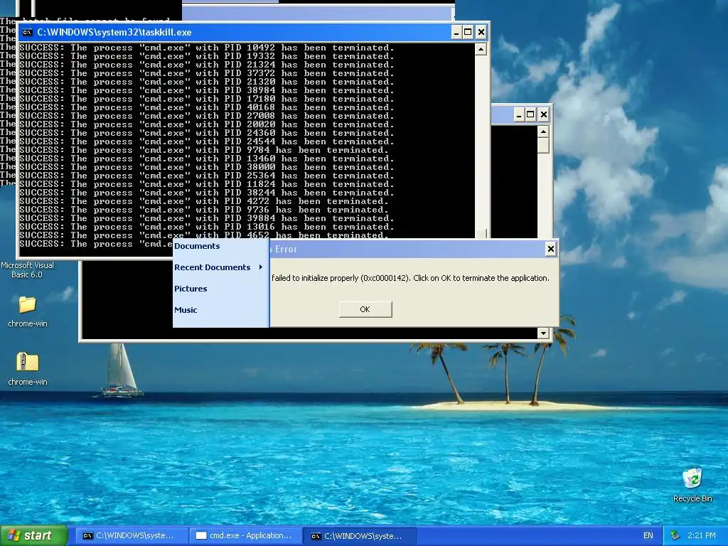
Task: Open Music from the Start menu panel
Action: (186, 310)
